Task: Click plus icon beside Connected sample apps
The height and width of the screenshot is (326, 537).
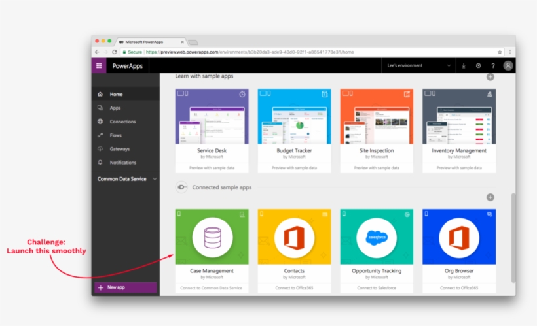Action: click(491, 197)
